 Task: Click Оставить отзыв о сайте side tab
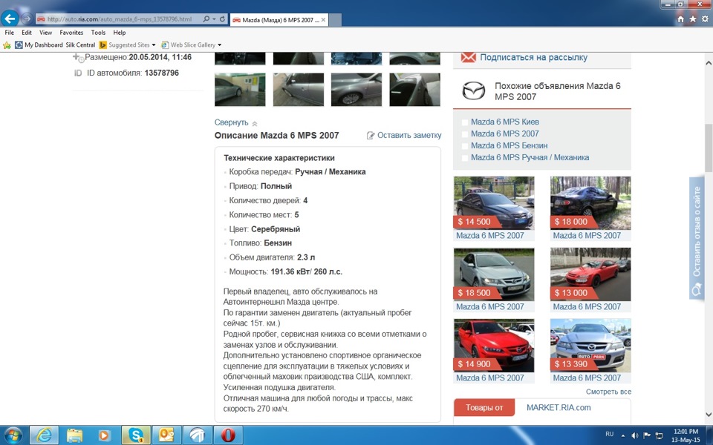(697, 237)
